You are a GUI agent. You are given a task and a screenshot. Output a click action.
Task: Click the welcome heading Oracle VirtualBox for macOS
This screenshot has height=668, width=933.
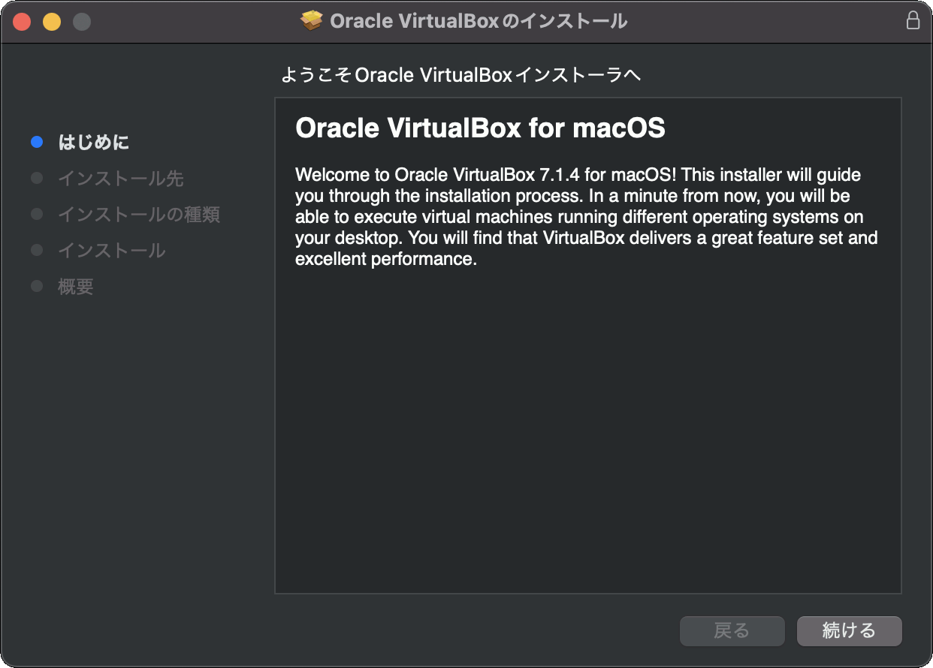[x=481, y=128]
